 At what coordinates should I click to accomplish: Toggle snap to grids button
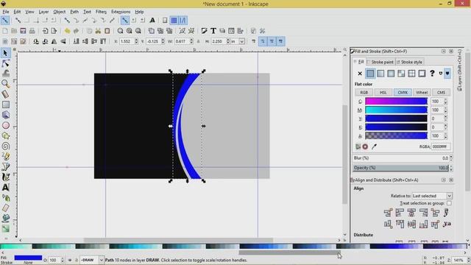coord(174,21)
